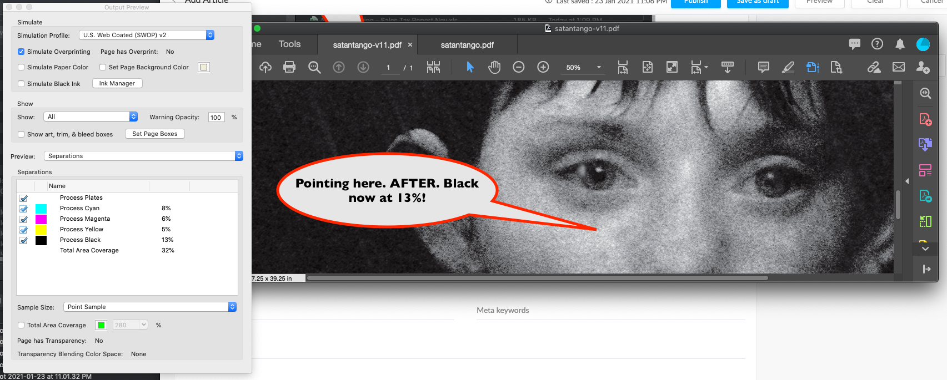
Task: Click the Process Yellow separation row
Action: coord(127,230)
